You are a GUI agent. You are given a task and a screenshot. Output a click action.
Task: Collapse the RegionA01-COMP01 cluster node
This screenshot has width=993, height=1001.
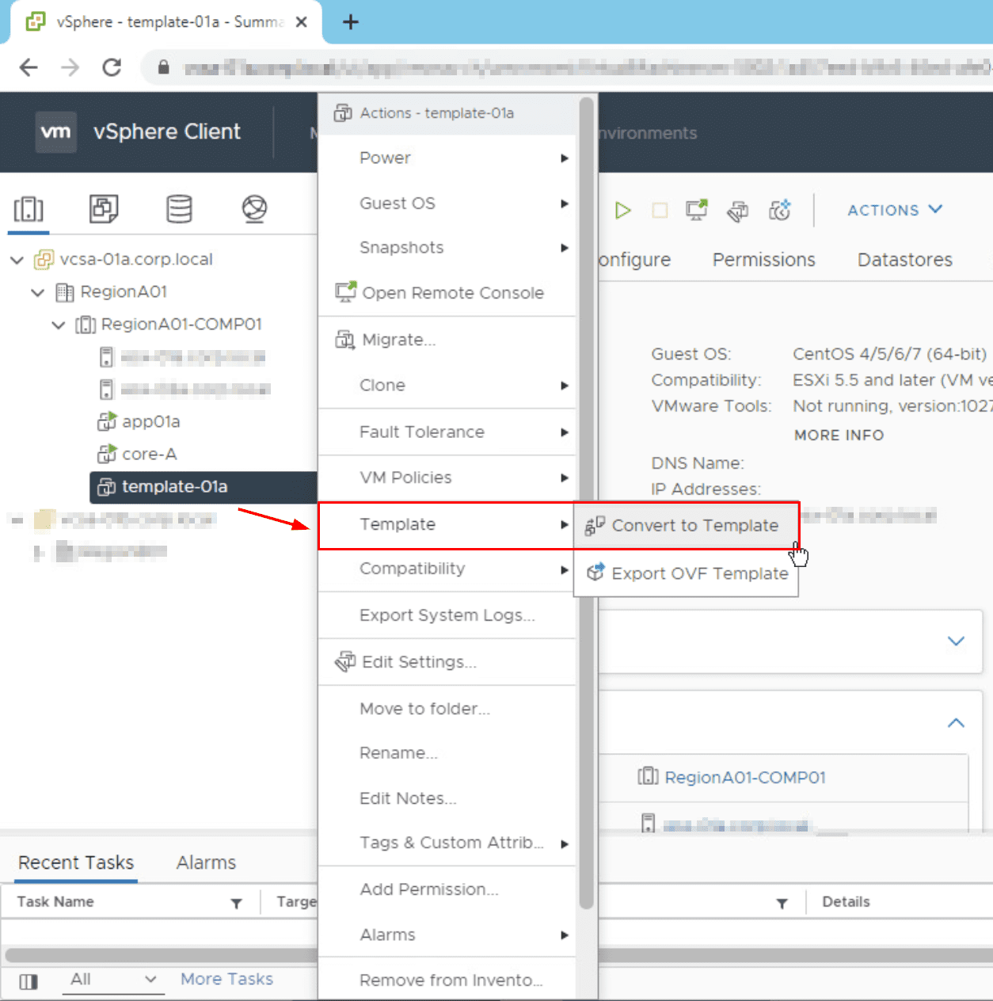coord(59,325)
